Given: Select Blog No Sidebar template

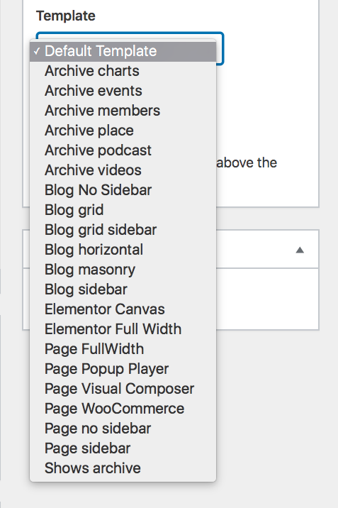Looking at the screenshot, I should tap(123, 190).
